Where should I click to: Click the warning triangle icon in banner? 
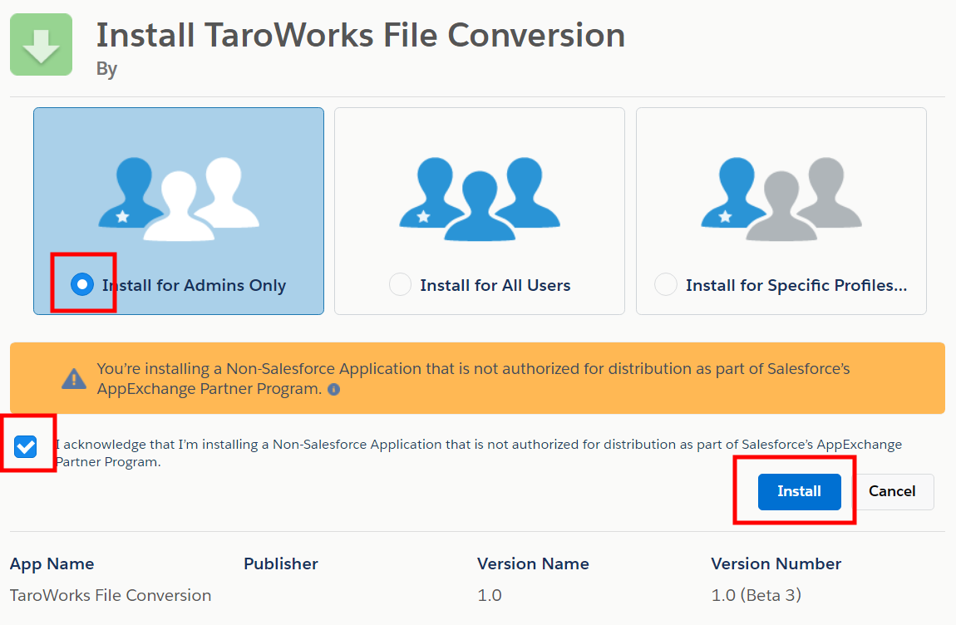pos(74,379)
